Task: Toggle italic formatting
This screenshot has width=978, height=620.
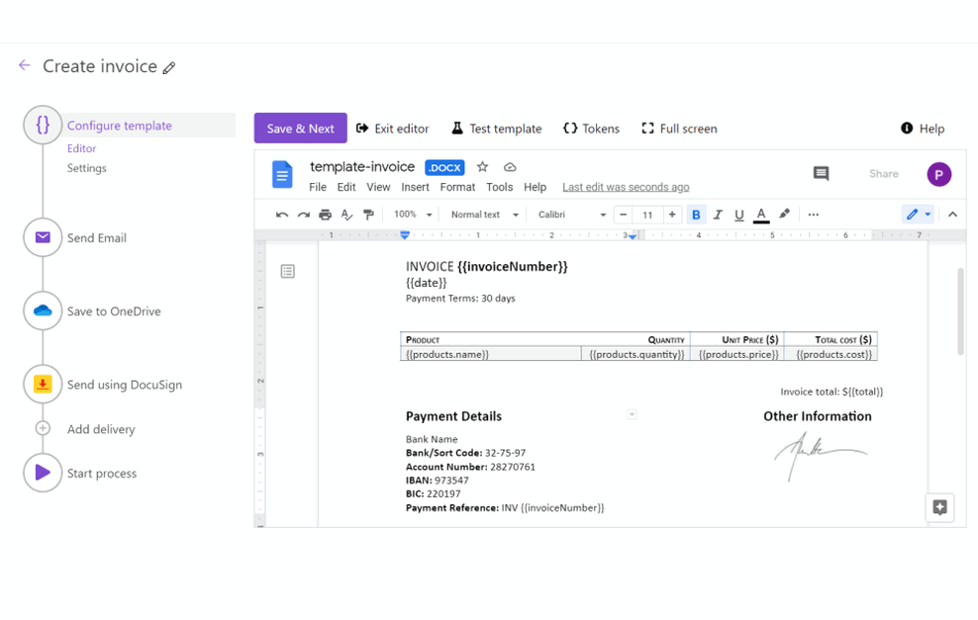Action: click(718, 215)
